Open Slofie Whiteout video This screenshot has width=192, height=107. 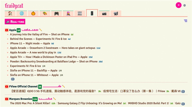[x=34, y=75]
